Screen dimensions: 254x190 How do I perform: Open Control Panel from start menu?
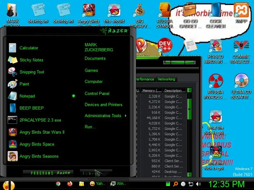(x=97, y=93)
